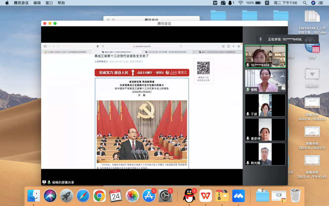Open the Wi-Fi status menu
329x206 pixels.
coord(240,3)
